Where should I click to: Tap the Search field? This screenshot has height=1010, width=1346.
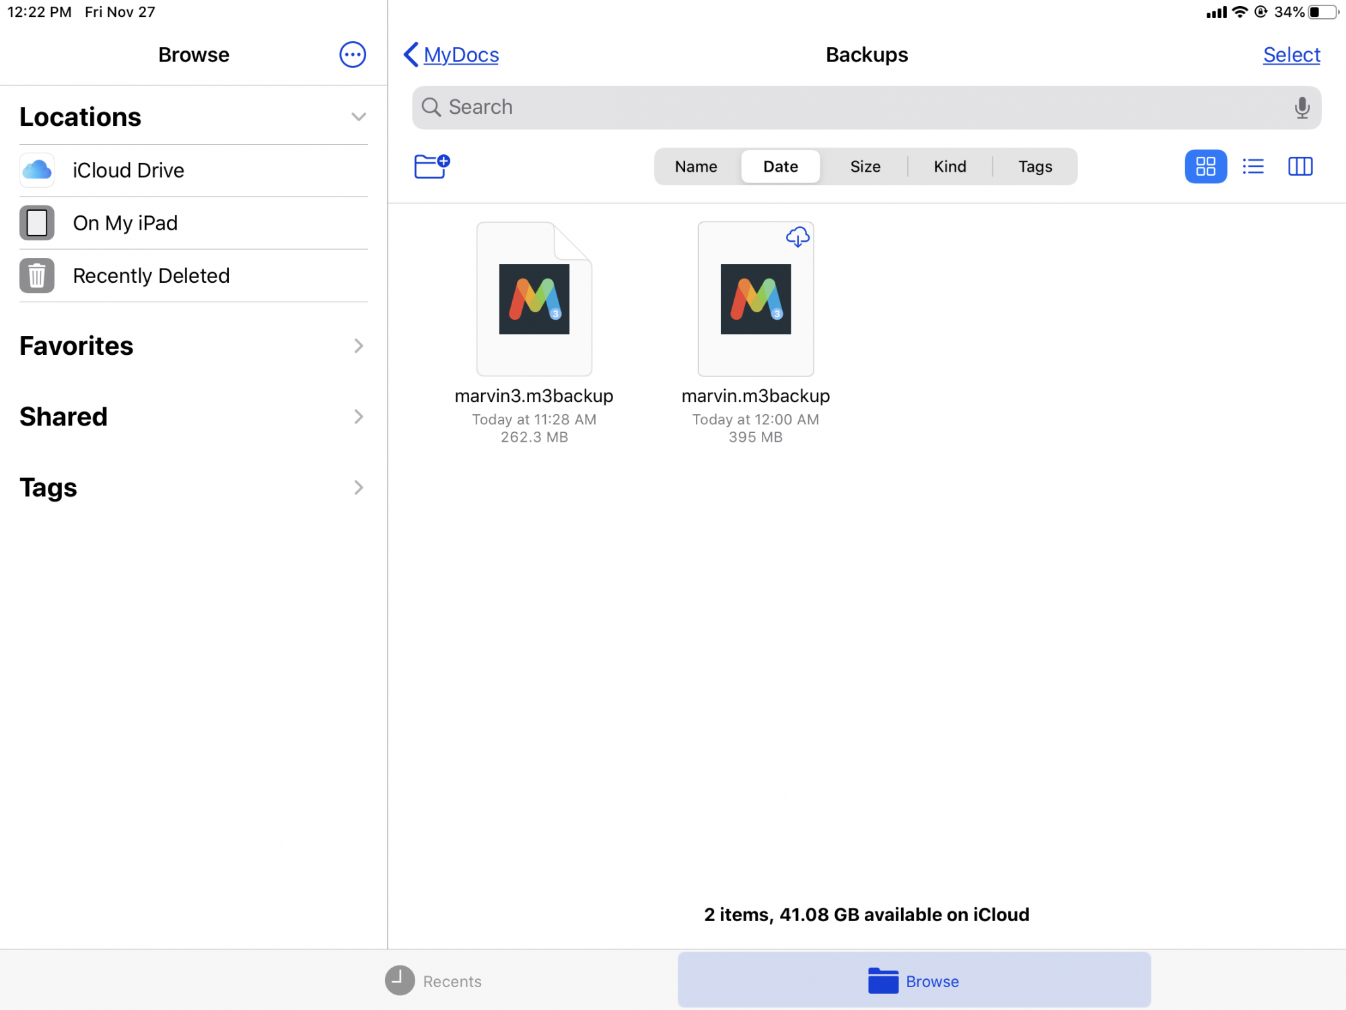coord(867,107)
